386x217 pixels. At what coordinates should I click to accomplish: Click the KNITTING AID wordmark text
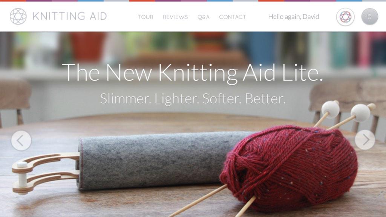click(x=70, y=16)
